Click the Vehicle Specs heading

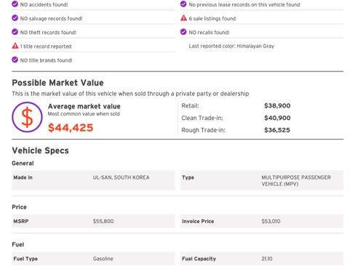[40, 150]
